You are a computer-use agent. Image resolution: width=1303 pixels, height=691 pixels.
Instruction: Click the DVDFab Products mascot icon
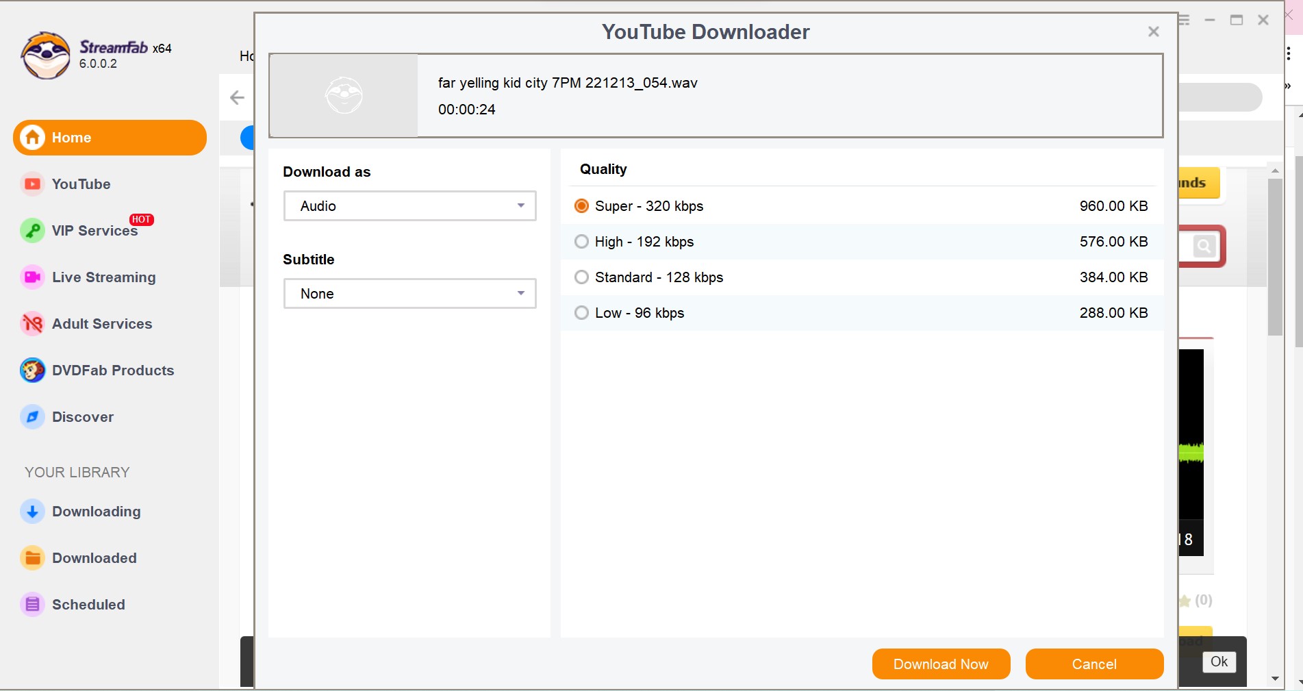[x=32, y=370]
